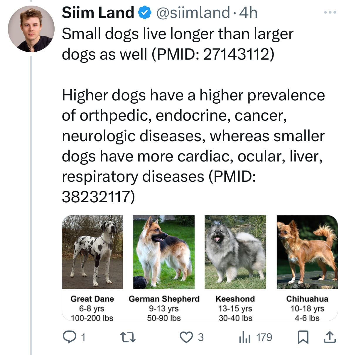Click the like count number 3
This screenshot has height=355, width=346.
(x=201, y=337)
